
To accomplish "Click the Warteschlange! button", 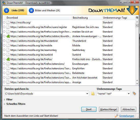I will (x=109, y=109).
